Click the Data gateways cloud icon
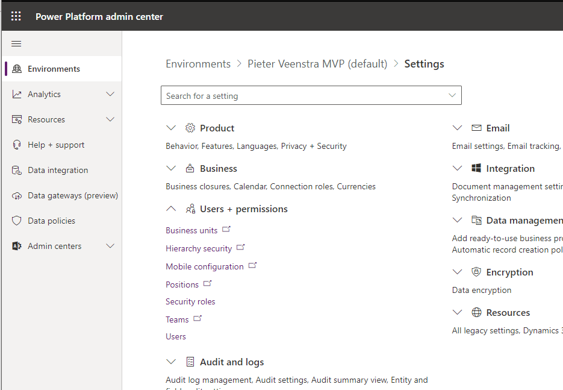The image size is (563, 390). point(17,195)
